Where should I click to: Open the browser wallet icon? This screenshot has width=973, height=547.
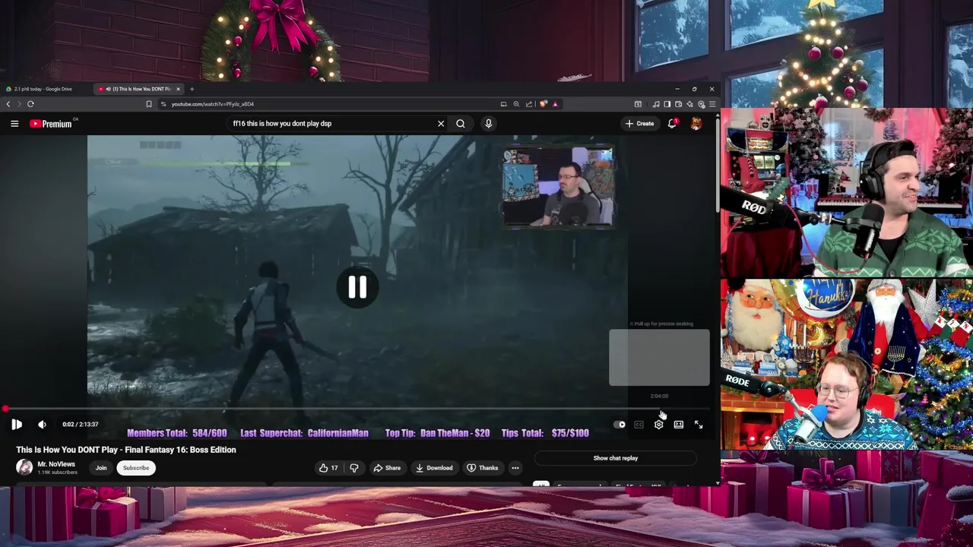pyautogui.click(x=678, y=104)
